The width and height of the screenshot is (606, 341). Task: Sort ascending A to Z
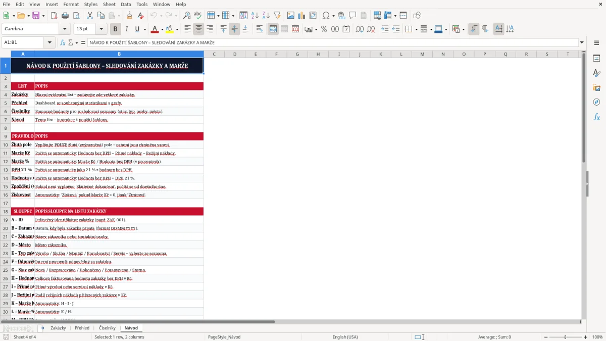[x=255, y=16]
